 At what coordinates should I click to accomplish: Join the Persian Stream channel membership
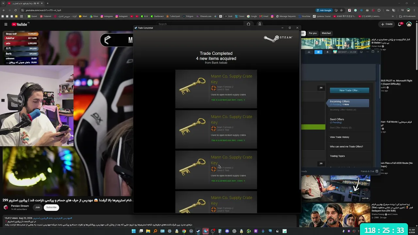tap(38, 207)
